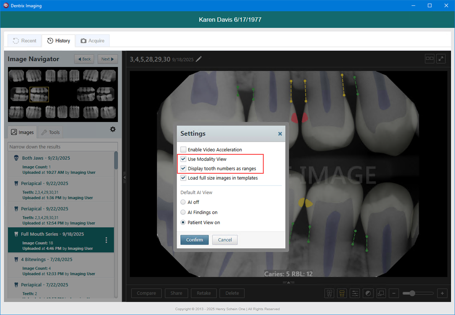Open the three-dot menu on Full Mouth Series
This screenshot has height=315, width=455.
pyautogui.click(x=106, y=240)
